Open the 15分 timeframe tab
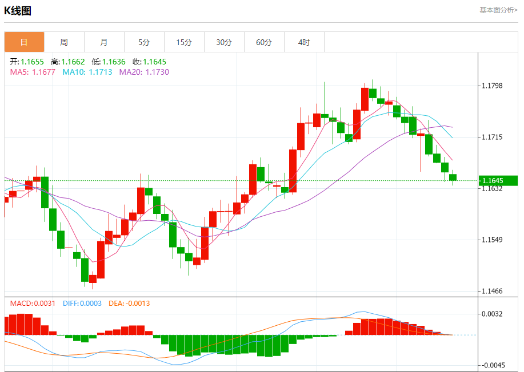The image size is (524, 372). pyautogui.click(x=184, y=42)
